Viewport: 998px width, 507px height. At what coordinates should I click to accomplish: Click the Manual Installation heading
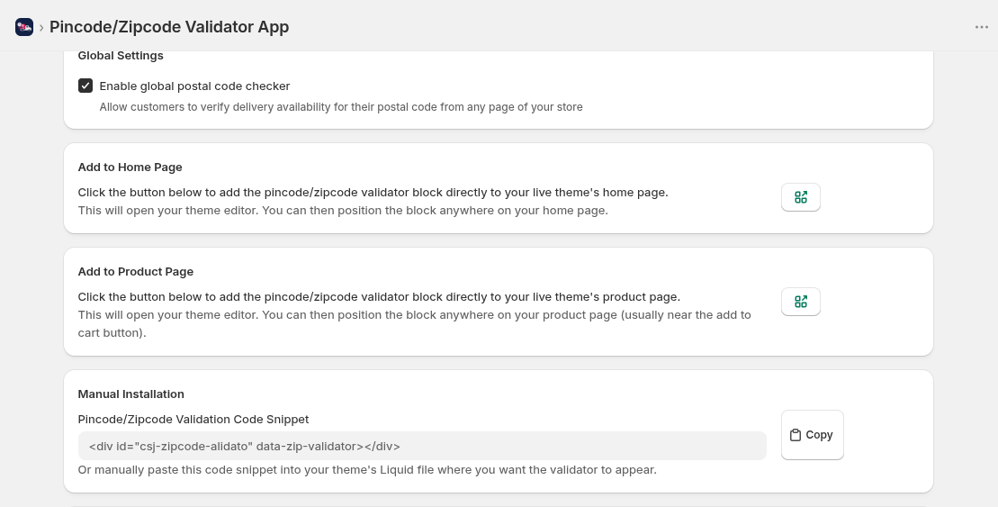(131, 394)
